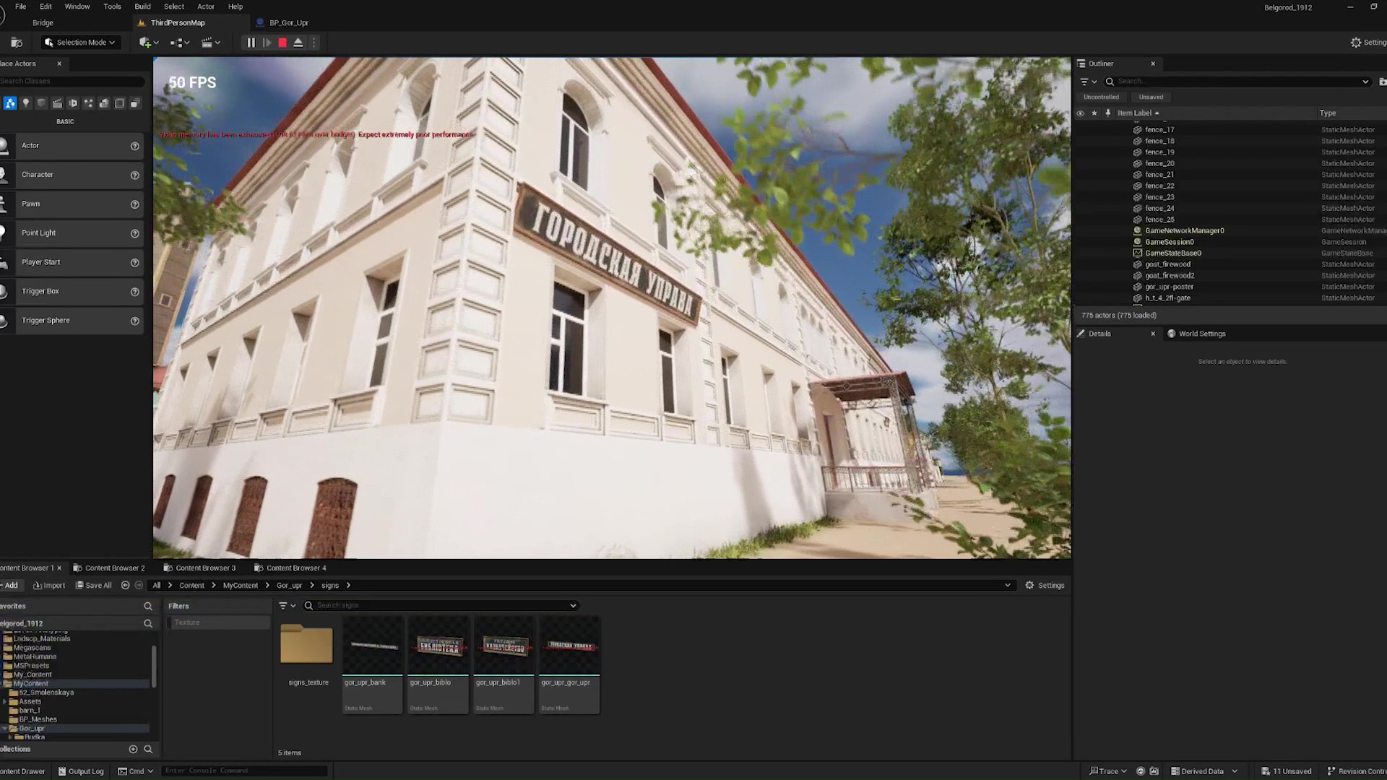Image resolution: width=1387 pixels, height=780 pixels.
Task: Click the Outliner search icon
Action: [1110, 82]
